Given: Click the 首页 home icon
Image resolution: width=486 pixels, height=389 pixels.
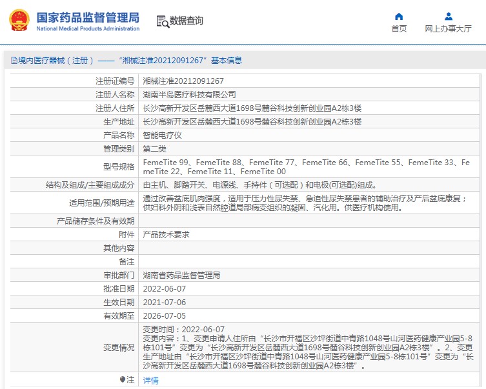Looking at the screenshot, I should 399,16.
